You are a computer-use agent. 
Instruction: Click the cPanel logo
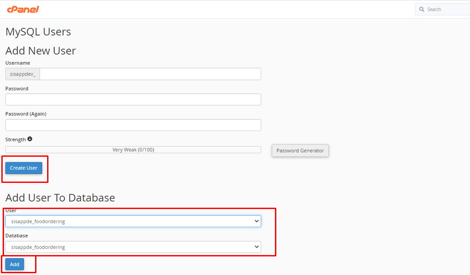[23, 9]
